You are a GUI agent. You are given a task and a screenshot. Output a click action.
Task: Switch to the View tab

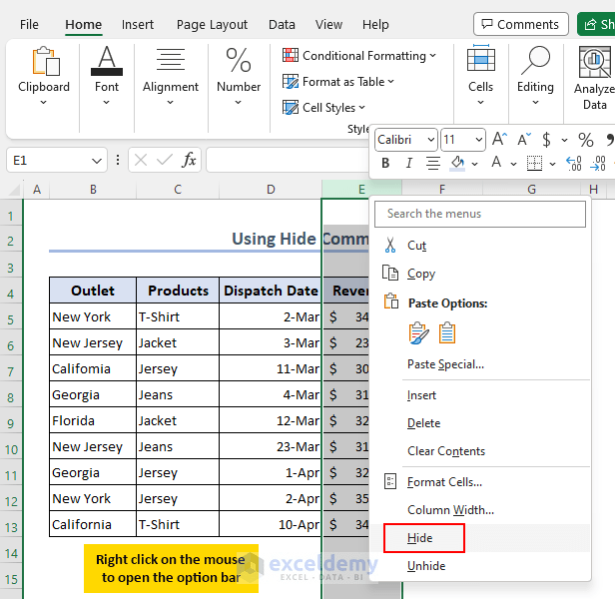[328, 25]
